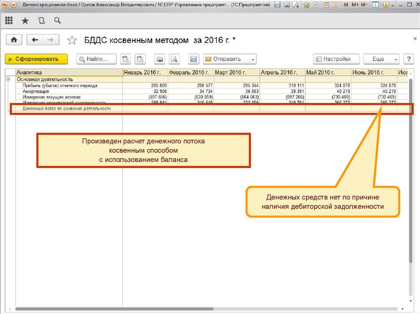Click the horizontal scrollbar at the bottom
420x314 pixels.
pos(114,309)
